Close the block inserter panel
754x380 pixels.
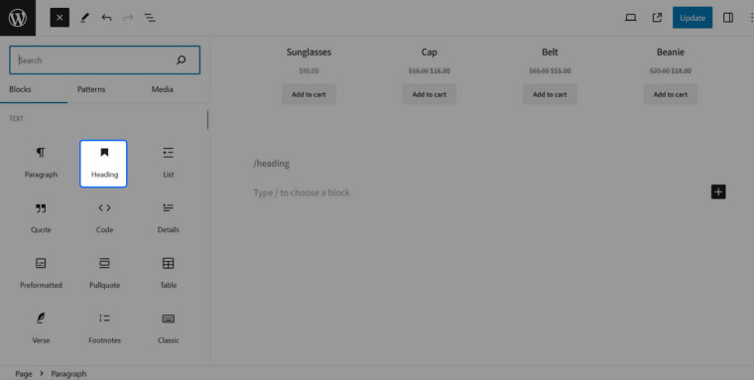(x=60, y=18)
